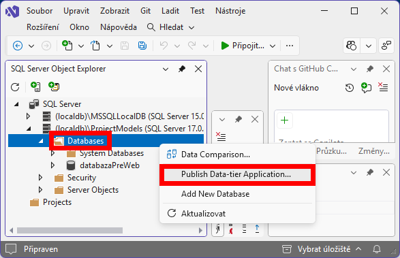Open SQL Server Object Explorer window options dropdown
The image size is (400, 258).
click(166, 69)
